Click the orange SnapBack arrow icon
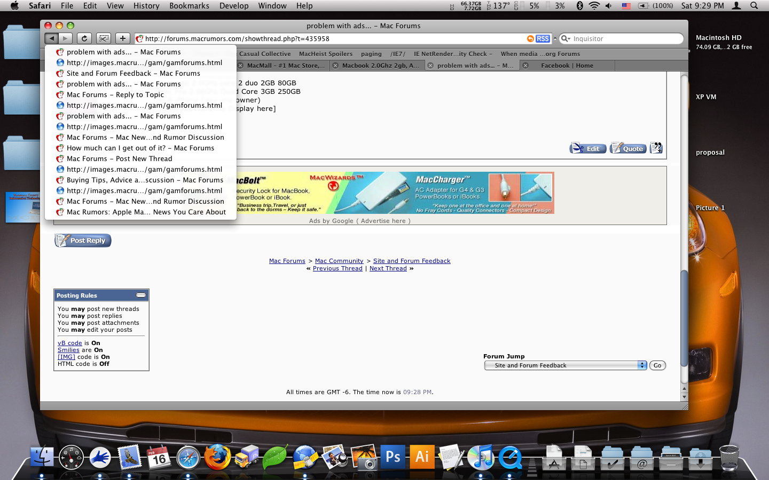Viewport: 769px width, 480px height. pos(530,38)
